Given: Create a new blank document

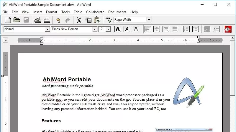Looking at the screenshot, I should pyautogui.click(x=8, y=20).
